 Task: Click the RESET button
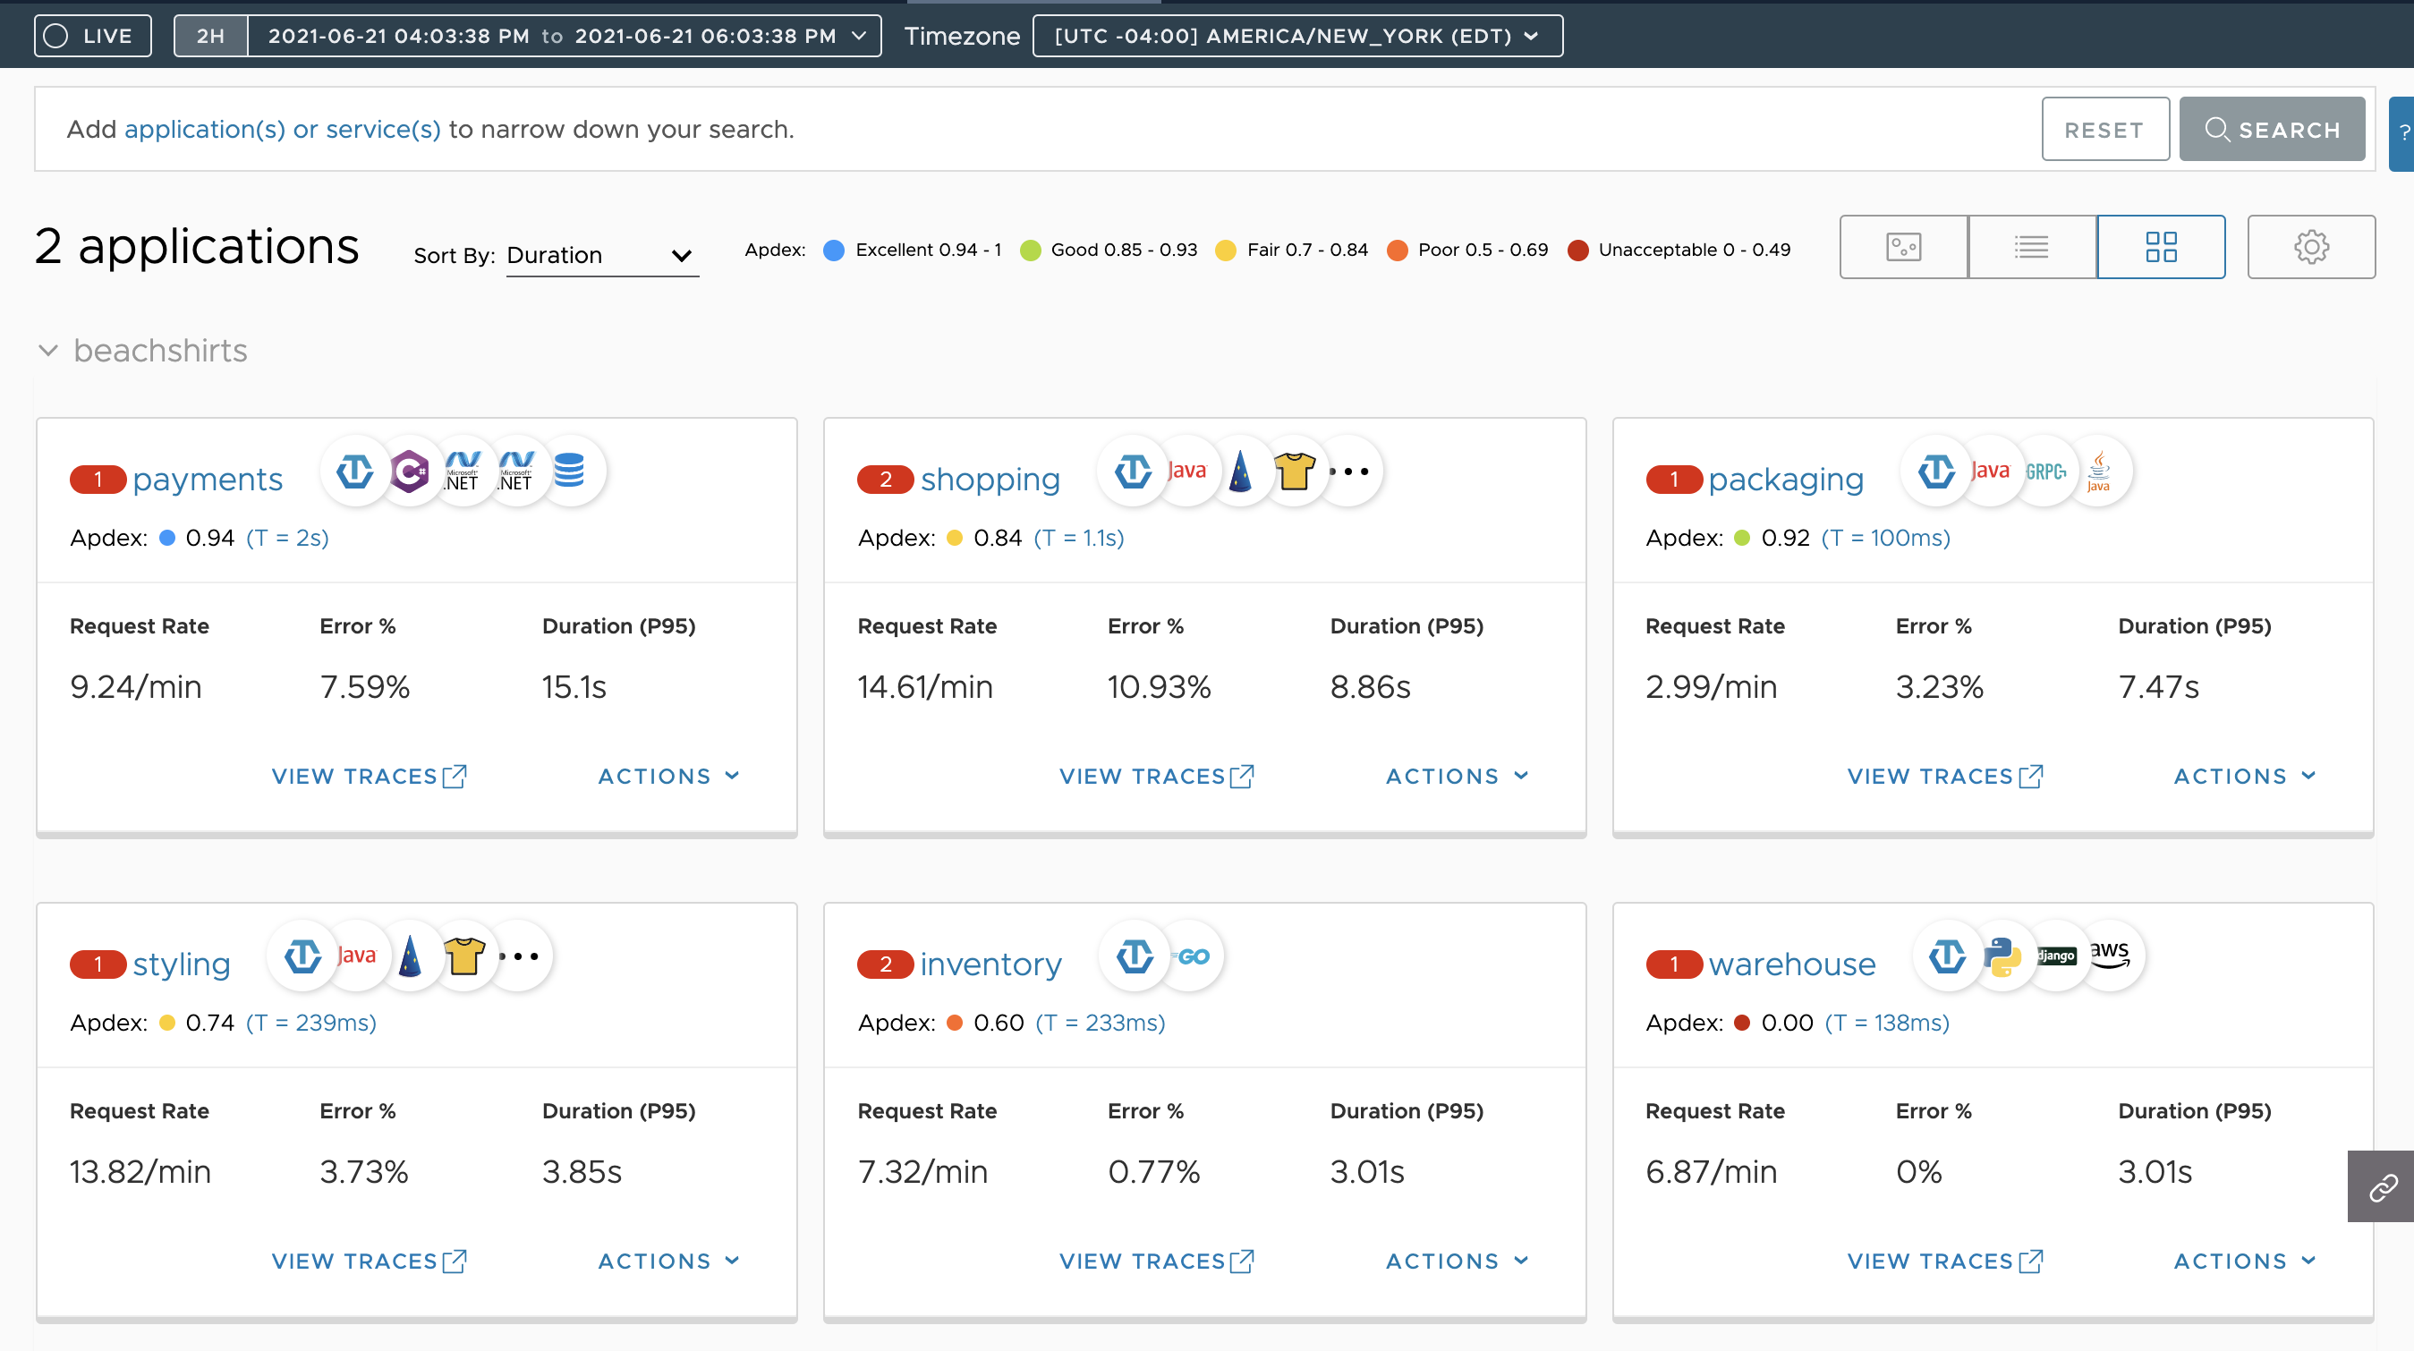click(x=2104, y=130)
